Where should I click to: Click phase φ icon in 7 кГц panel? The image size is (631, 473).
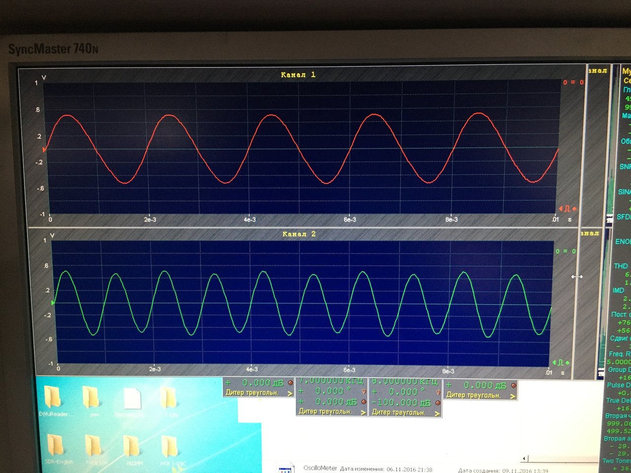364,392
